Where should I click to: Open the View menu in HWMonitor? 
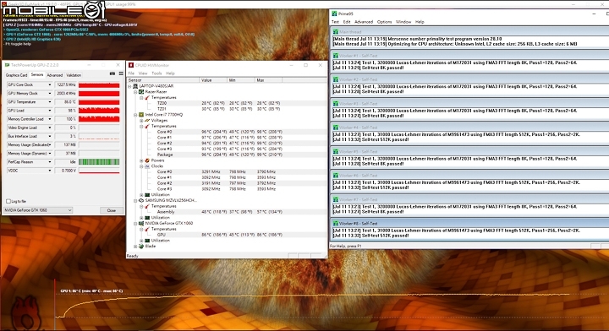pyautogui.click(x=143, y=73)
